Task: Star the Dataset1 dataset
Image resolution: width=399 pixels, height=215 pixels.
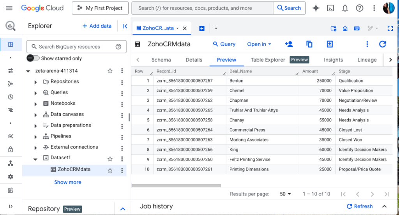Action: point(110,159)
